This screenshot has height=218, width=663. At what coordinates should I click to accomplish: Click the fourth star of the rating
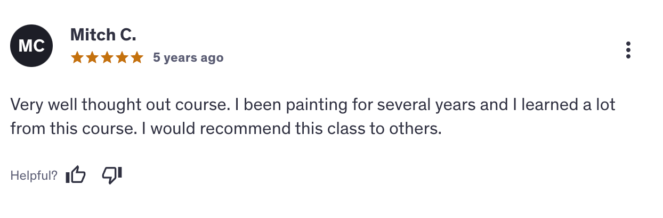(x=122, y=57)
